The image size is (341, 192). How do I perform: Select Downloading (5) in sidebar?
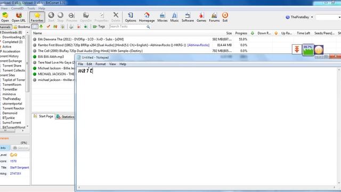click(13, 37)
